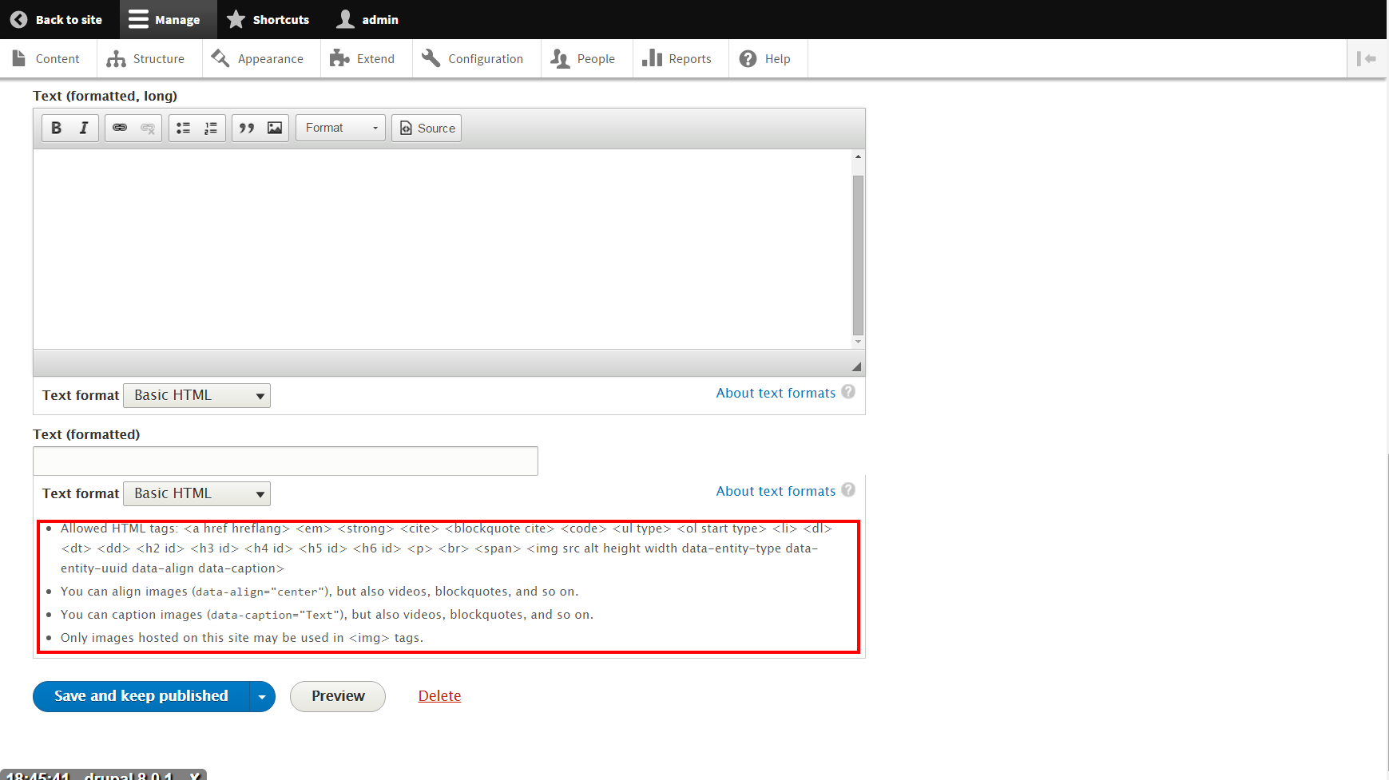This screenshot has height=780, width=1389.
Task: Open the first Basic HTML format selector
Action: [196, 395]
